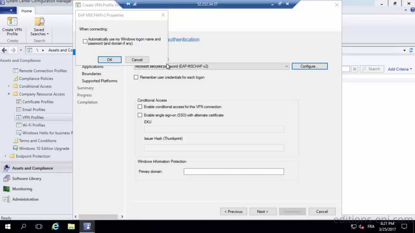Select the Completion wizard step
This screenshot has height=233, width=415.
coord(87,102)
